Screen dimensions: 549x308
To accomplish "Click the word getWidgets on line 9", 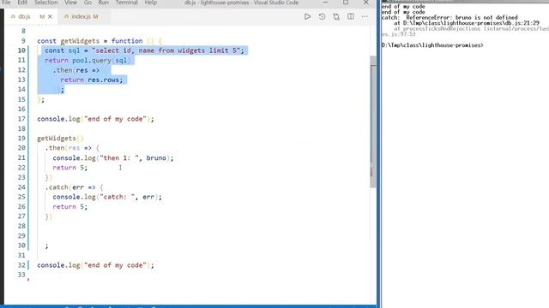I will click(x=80, y=41).
